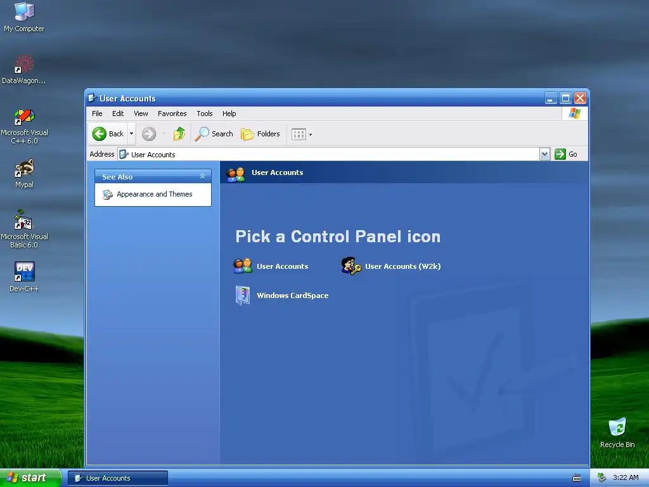
Task: Minimize the User Accounts window
Action: coord(551,98)
